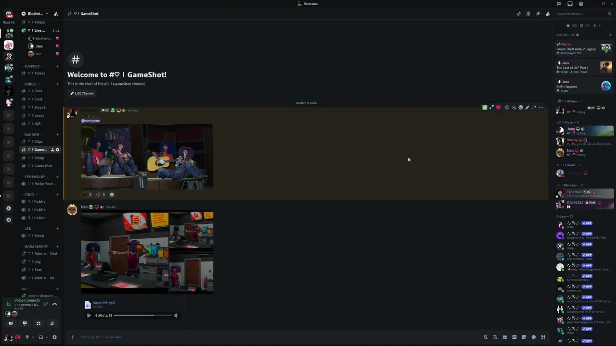This screenshot has width=616, height=346.
Task: Start an activity in voice panel
Action: click(38, 323)
